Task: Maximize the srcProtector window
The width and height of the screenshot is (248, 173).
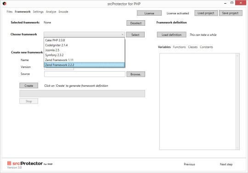Action: pos(232,3)
